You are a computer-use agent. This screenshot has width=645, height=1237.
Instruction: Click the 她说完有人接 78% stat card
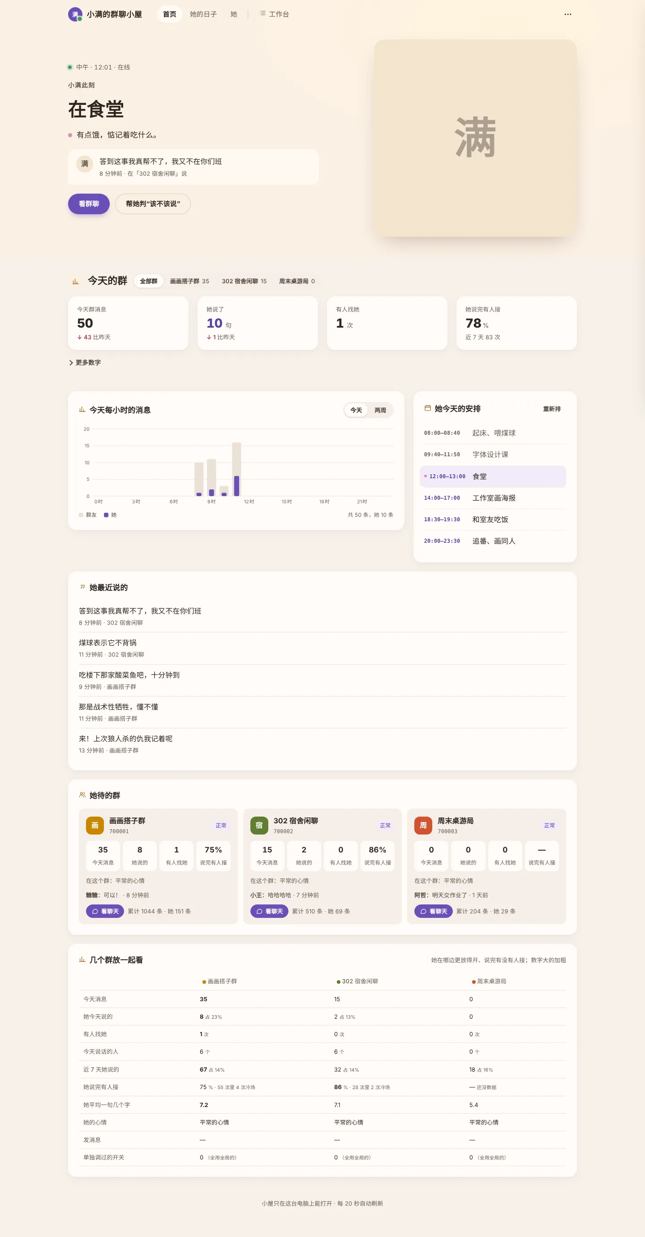click(516, 323)
